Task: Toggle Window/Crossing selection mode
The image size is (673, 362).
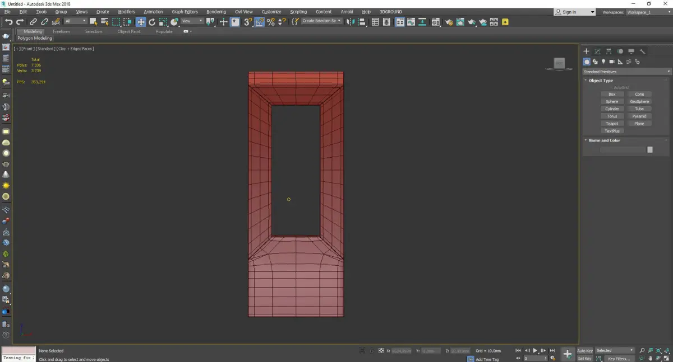Action: [127, 22]
